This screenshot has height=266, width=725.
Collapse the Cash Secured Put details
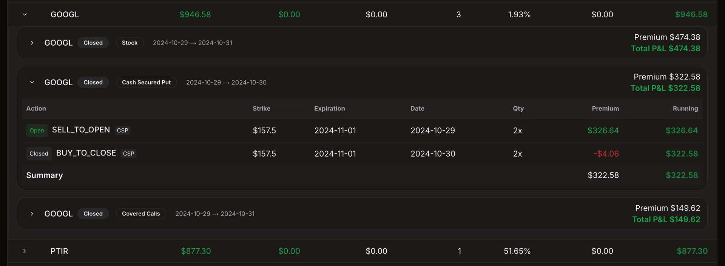click(x=32, y=82)
